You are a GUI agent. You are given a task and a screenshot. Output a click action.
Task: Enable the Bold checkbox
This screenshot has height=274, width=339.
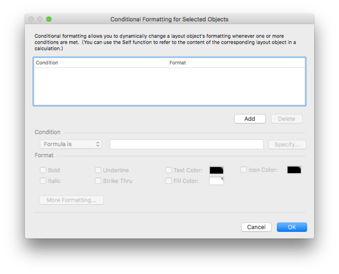pyautogui.click(x=43, y=170)
